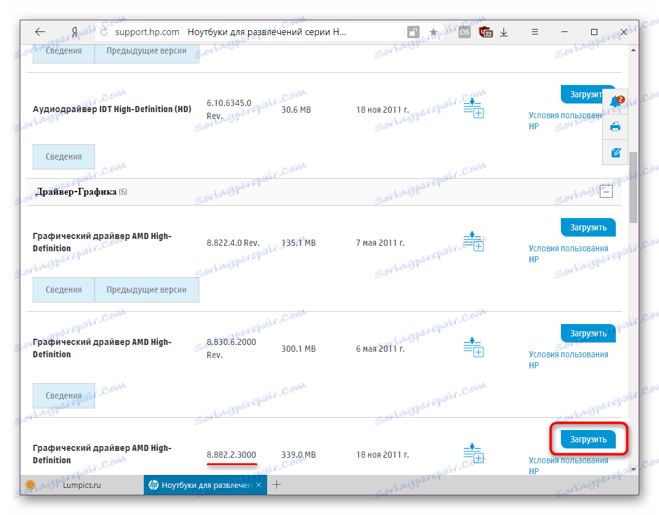The height and width of the screenshot is (515, 659).
Task: Switch to the Lumpics.ru tab
Action: click(82, 485)
